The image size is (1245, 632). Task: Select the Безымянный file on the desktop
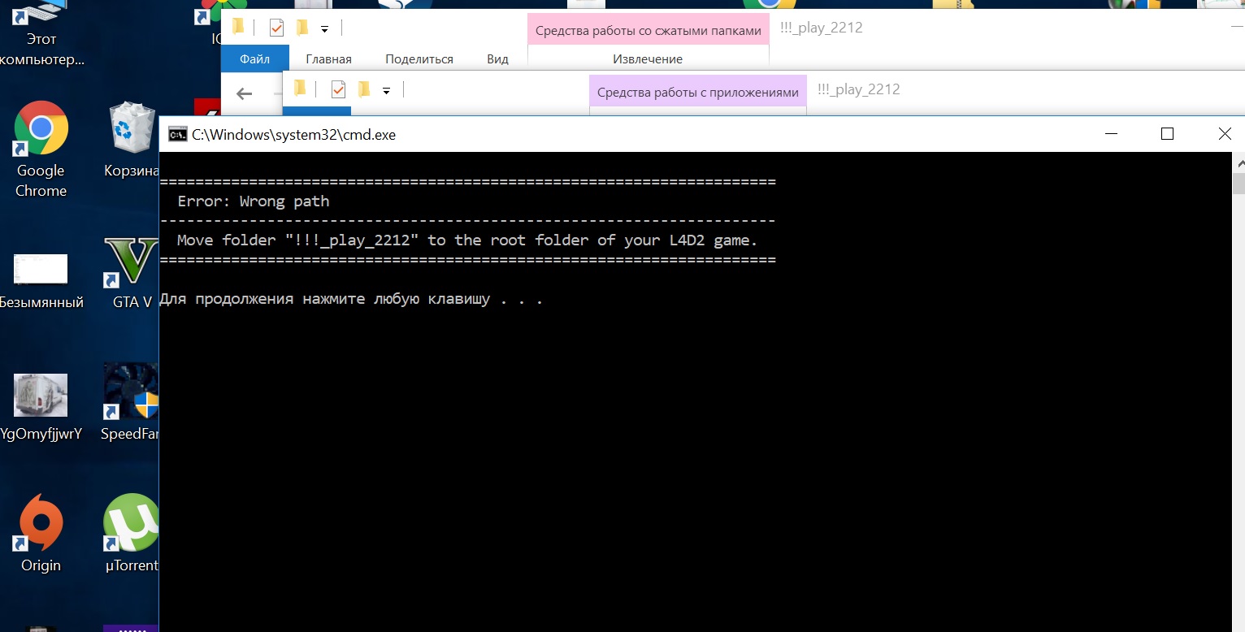click(x=41, y=270)
